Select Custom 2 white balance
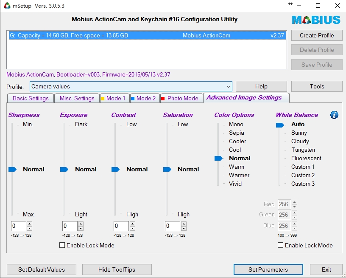Screen dimensions: 346x278 [303, 175]
